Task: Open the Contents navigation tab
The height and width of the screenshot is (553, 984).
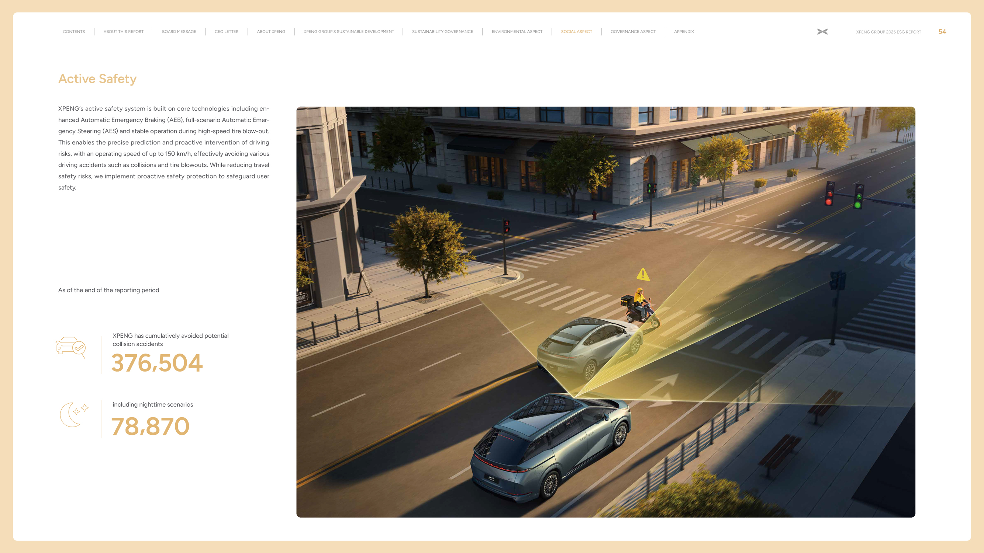Action: coord(74,32)
